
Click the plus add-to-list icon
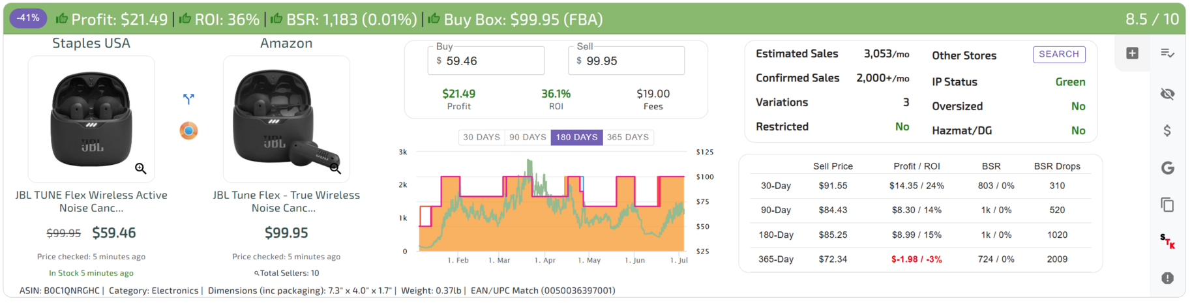1132,53
